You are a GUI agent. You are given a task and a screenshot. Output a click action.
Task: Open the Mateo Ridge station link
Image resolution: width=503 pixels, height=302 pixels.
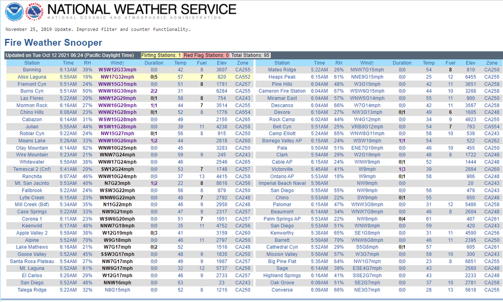tap(282, 70)
